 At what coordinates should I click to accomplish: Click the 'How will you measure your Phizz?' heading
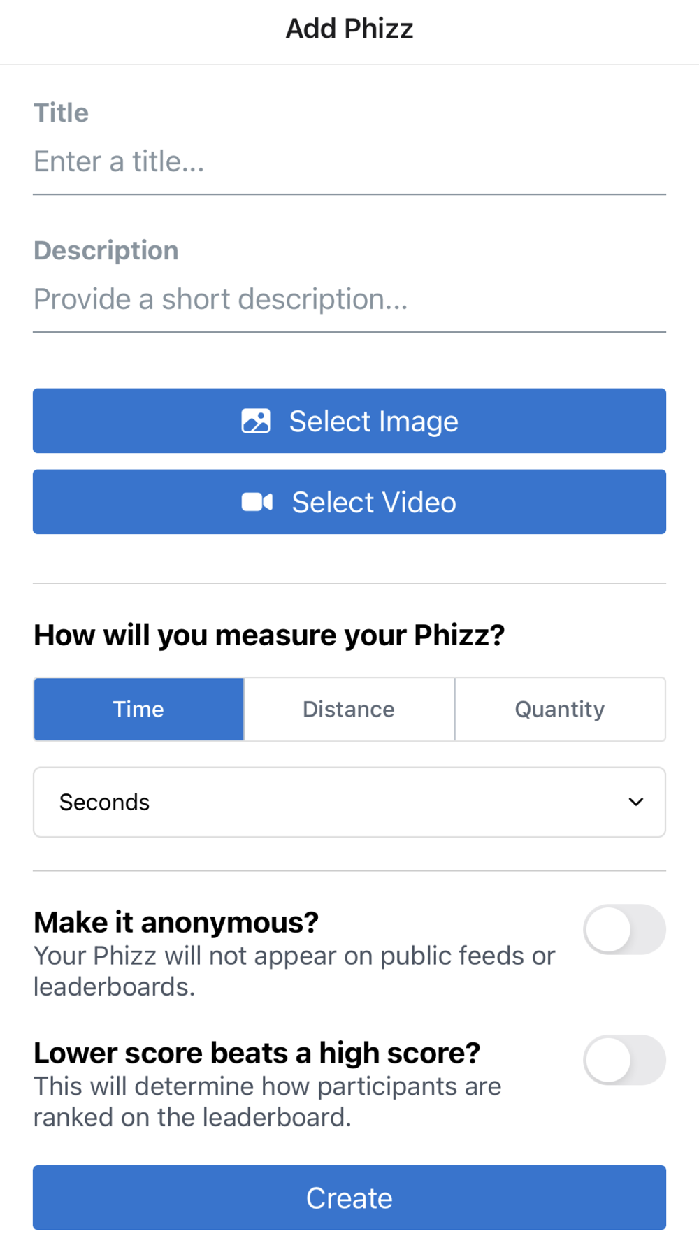pos(269,635)
